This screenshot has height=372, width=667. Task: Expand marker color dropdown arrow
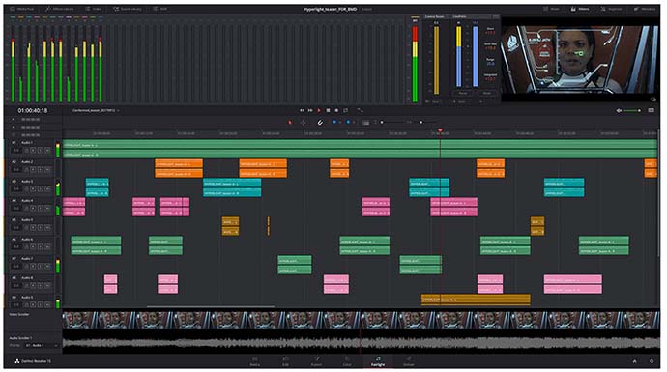click(354, 123)
